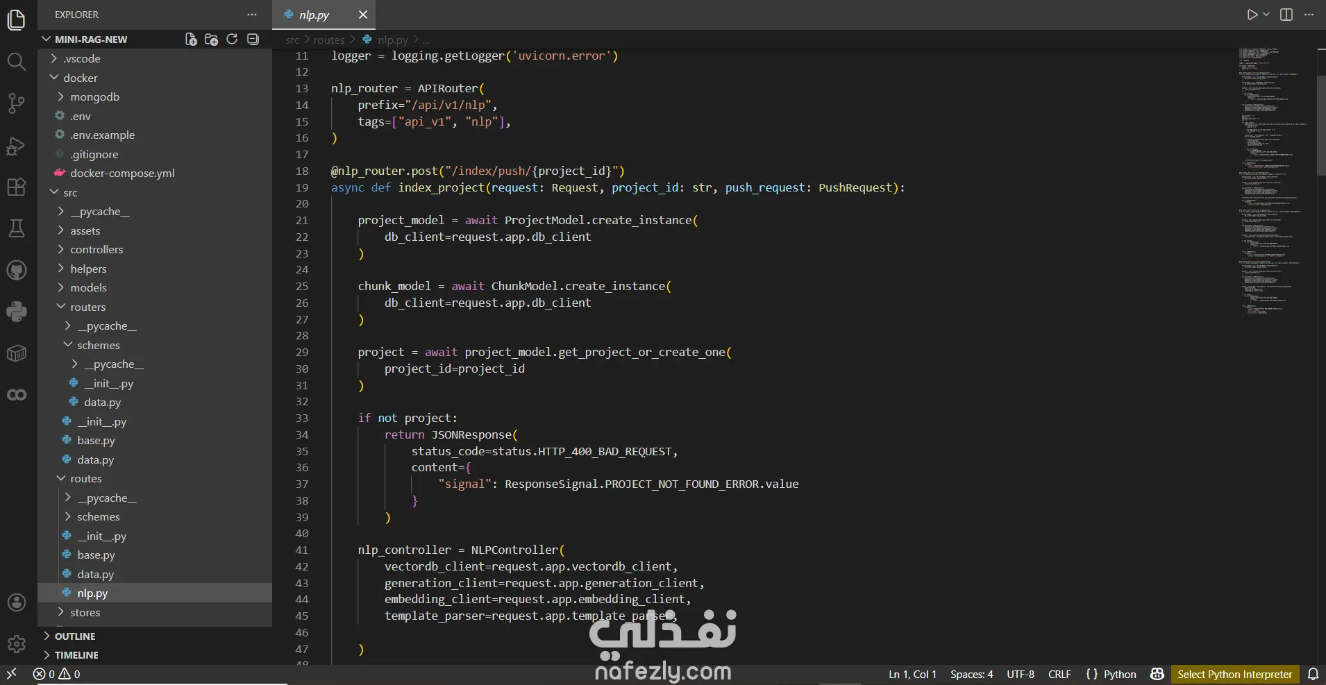Close the nlp.py editor tab
The image size is (1326, 685).
pos(363,15)
